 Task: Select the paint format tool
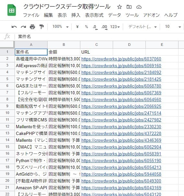pos(41,27)
